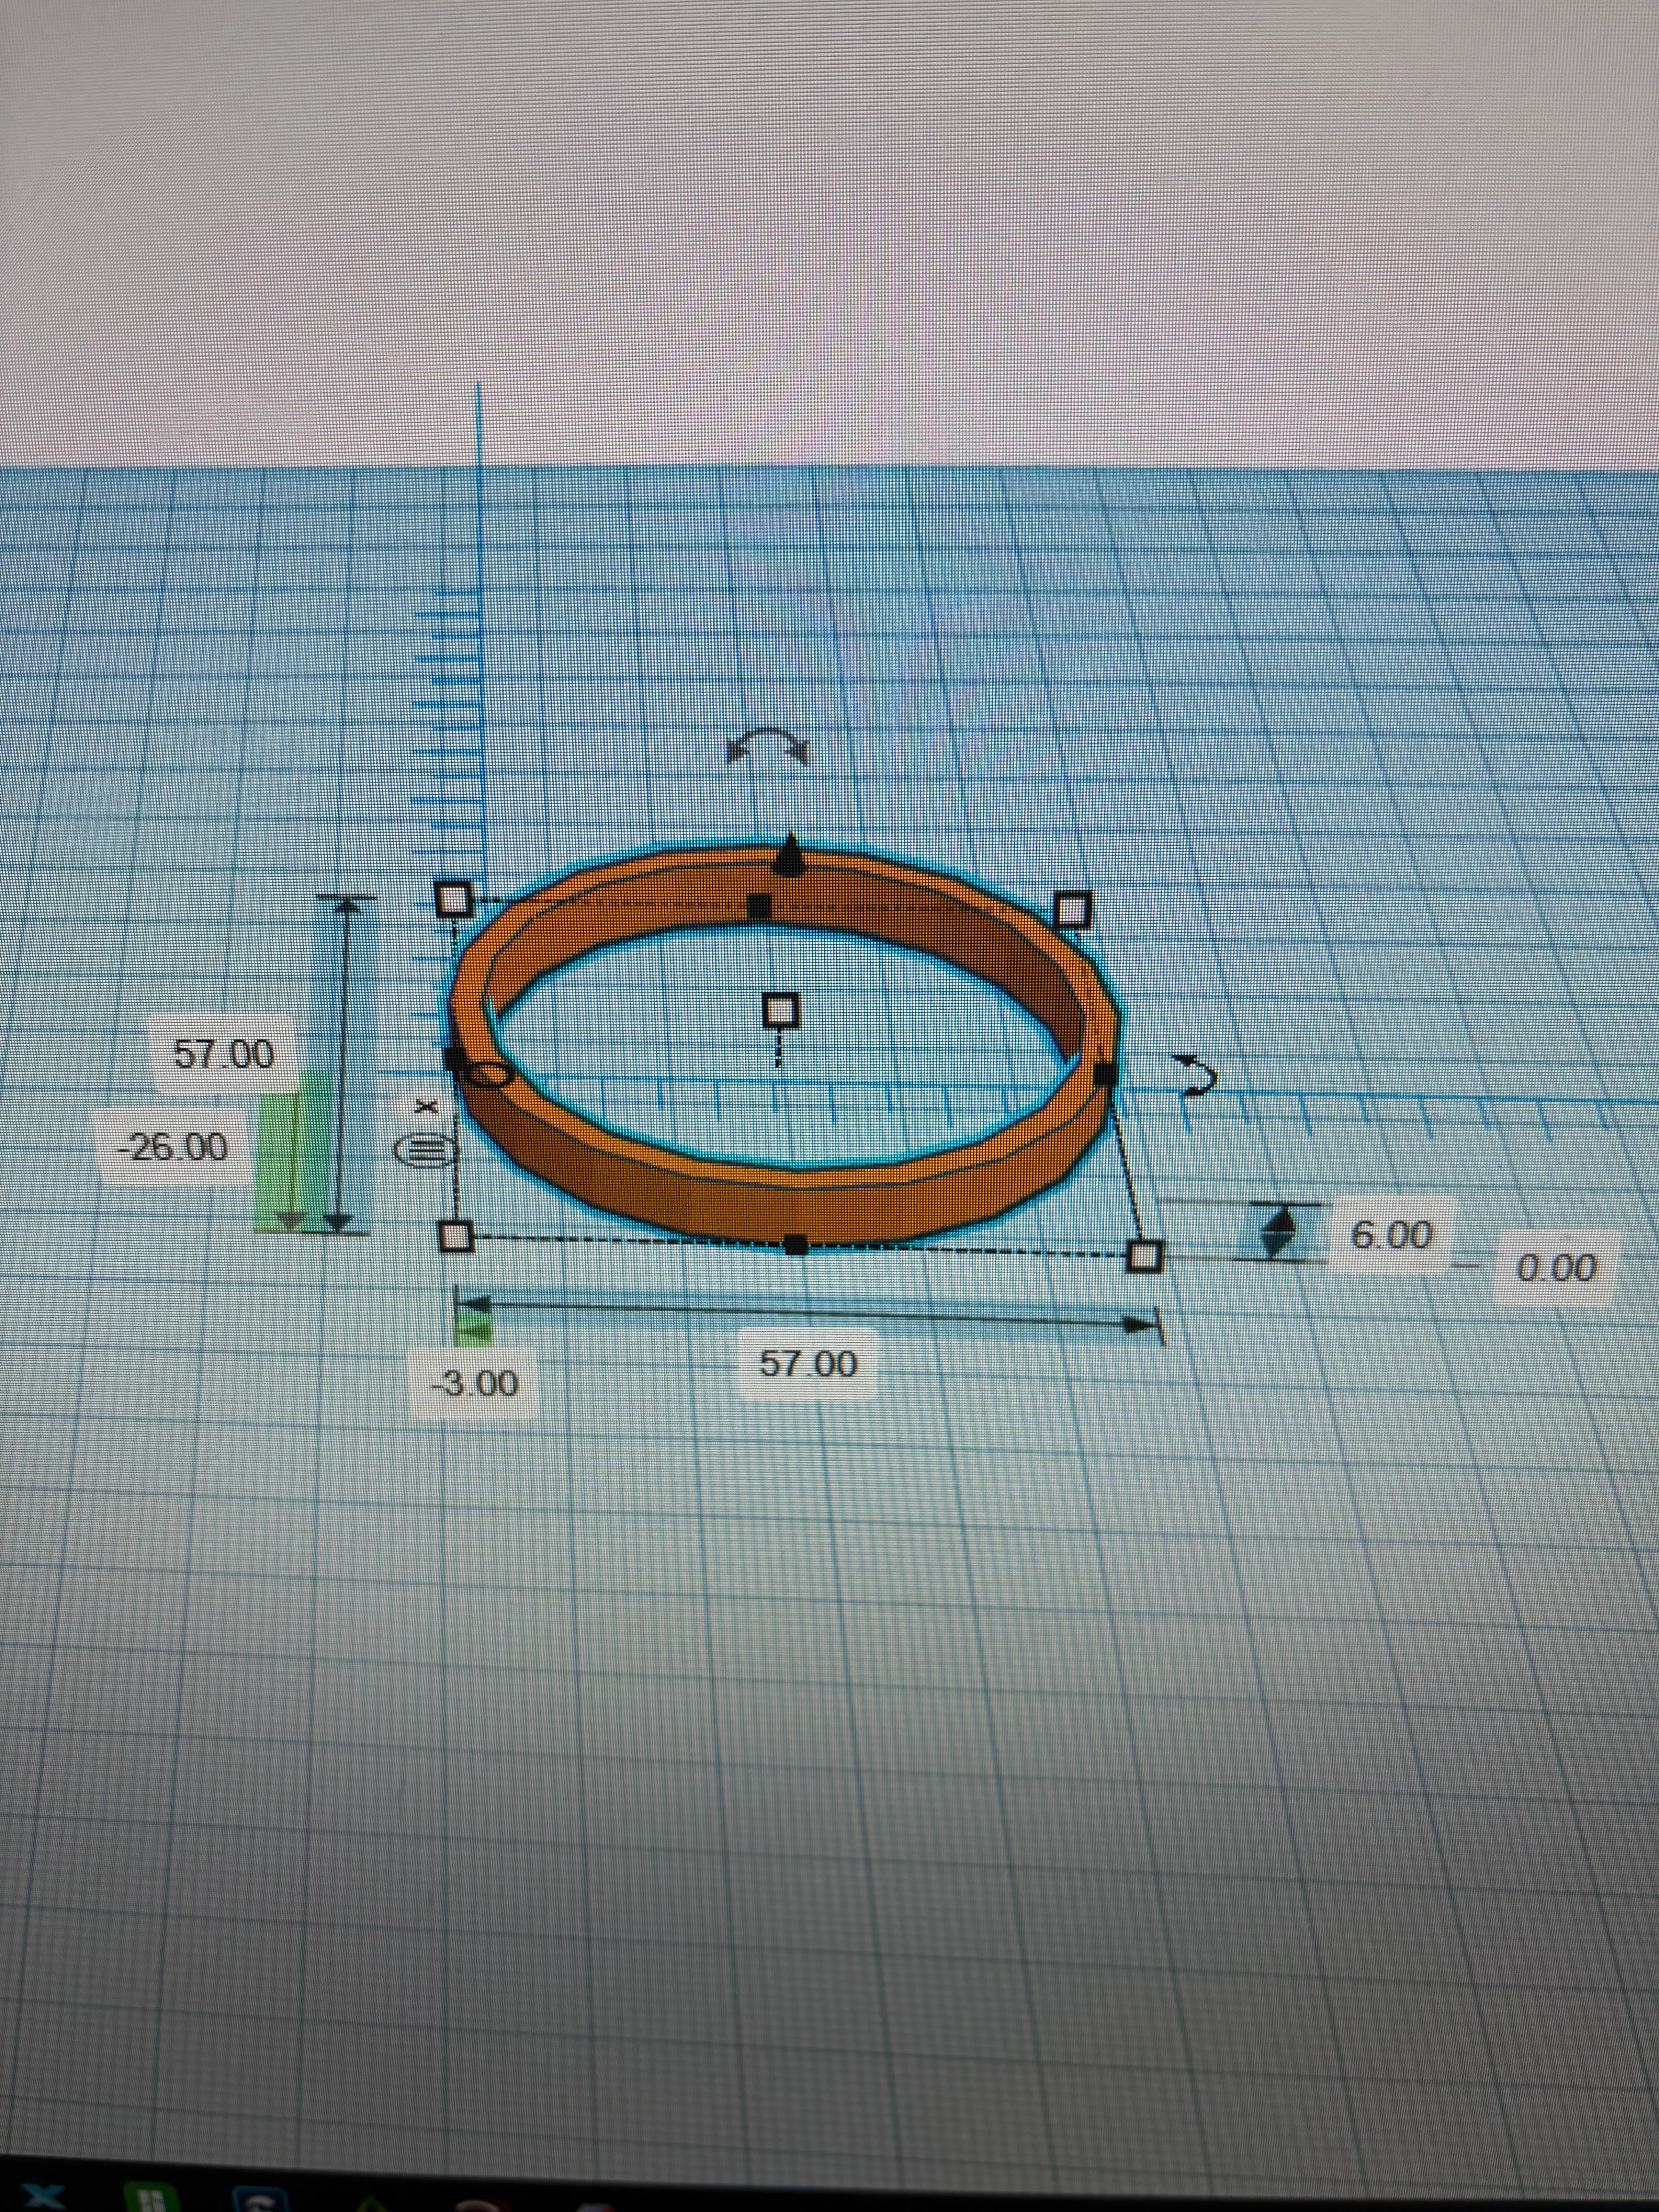The image size is (1659, 2212).
Task: Click the black cone height handle atop ring
Action: tap(790, 855)
